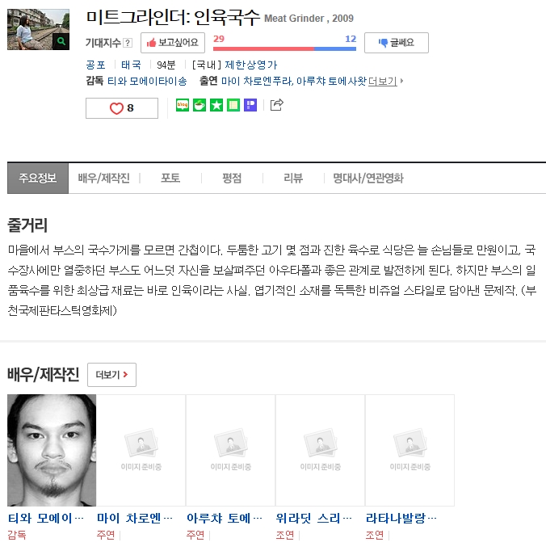Share via the green cafe cup icon
The width and height of the screenshot is (546, 555).
[x=199, y=105]
